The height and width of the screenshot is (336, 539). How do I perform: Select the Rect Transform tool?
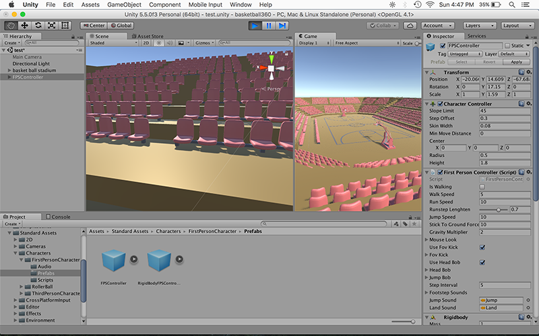[65, 26]
